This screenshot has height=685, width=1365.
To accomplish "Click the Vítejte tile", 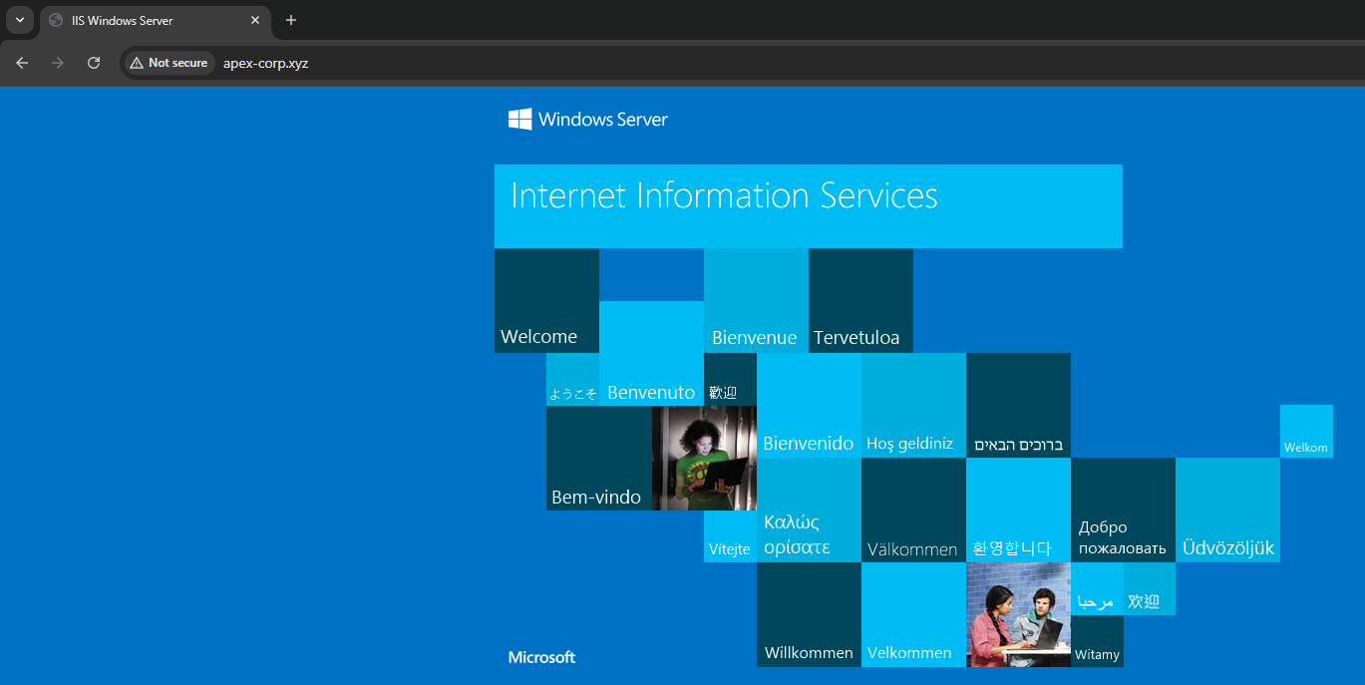I will point(730,536).
